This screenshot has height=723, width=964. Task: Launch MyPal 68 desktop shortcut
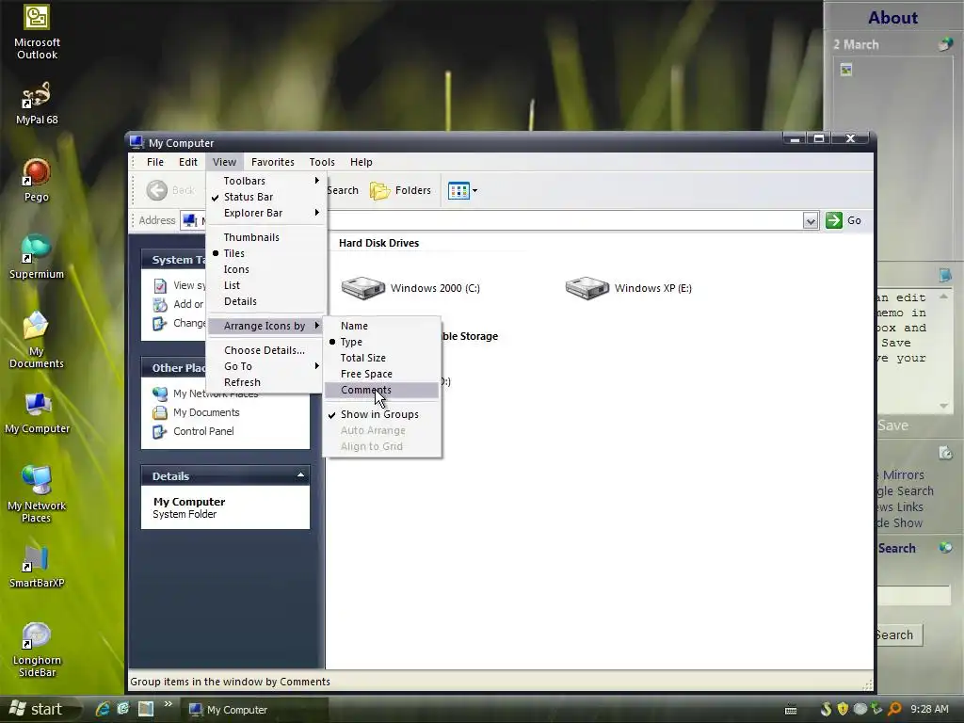click(x=37, y=103)
